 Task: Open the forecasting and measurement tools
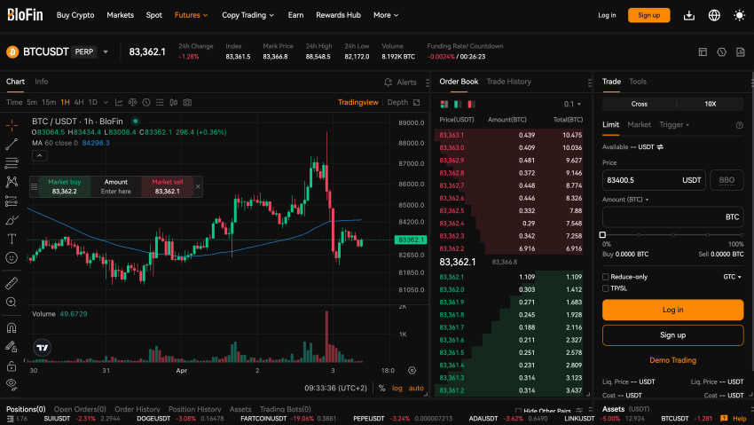click(x=12, y=201)
